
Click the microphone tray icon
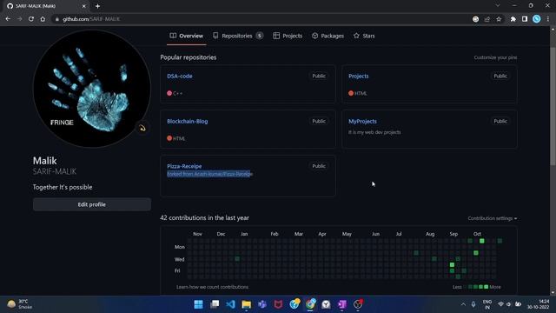pos(473,304)
